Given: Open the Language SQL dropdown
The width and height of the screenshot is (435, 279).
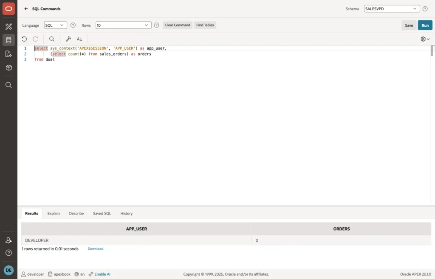Looking at the screenshot, I should 56,25.
